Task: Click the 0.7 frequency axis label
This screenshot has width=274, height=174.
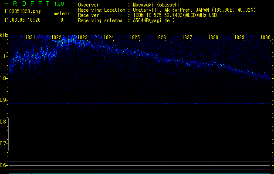Action: (x=4, y=143)
